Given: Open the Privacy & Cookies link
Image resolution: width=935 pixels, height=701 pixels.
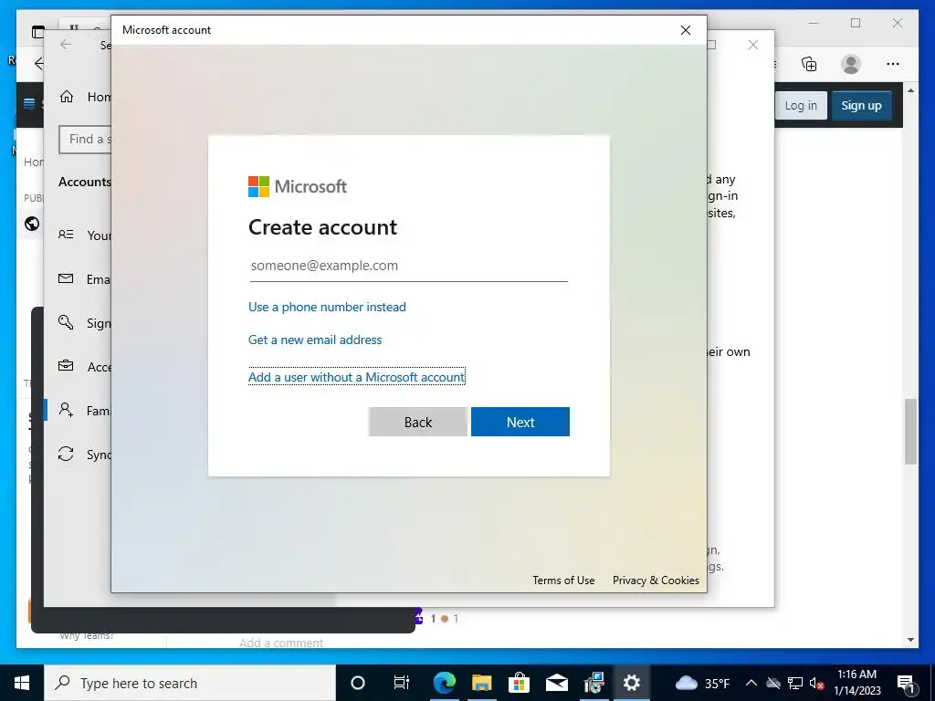Looking at the screenshot, I should (x=656, y=580).
